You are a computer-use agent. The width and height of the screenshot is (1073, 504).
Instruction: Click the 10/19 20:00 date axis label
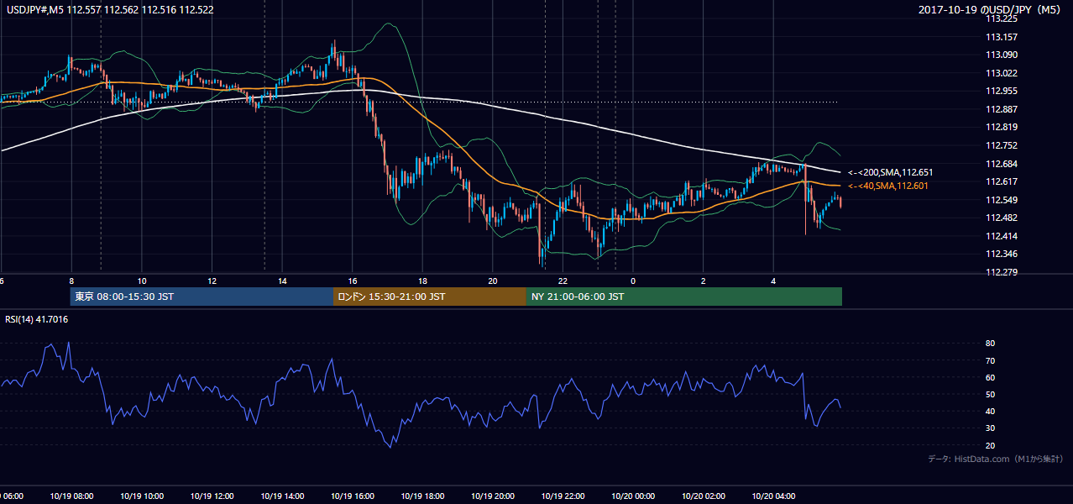[x=492, y=496]
